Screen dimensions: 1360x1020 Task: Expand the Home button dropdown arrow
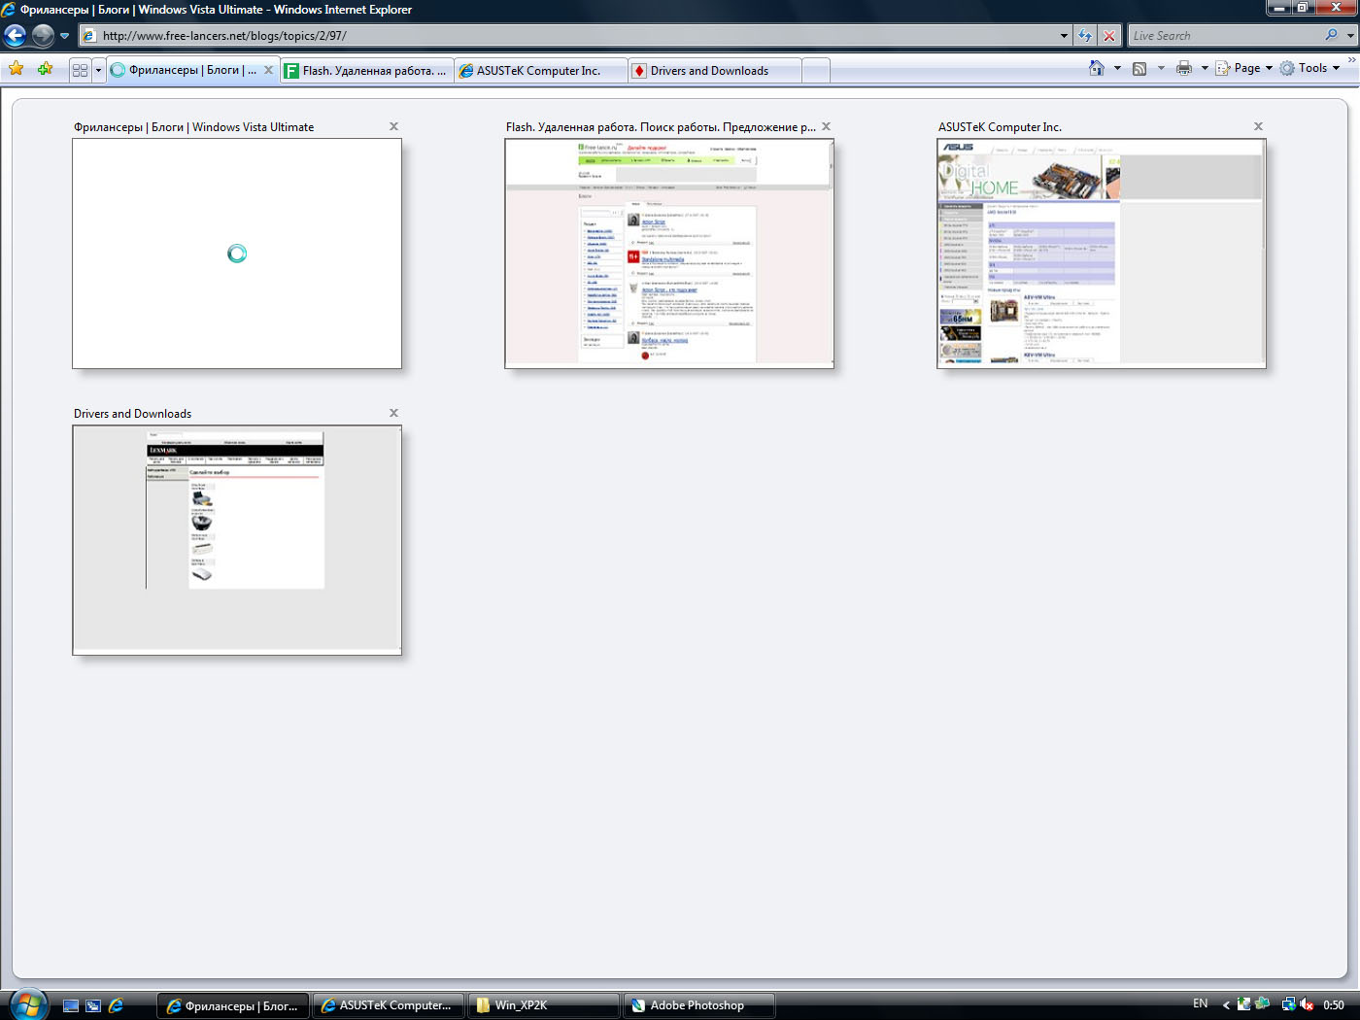click(x=1117, y=68)
